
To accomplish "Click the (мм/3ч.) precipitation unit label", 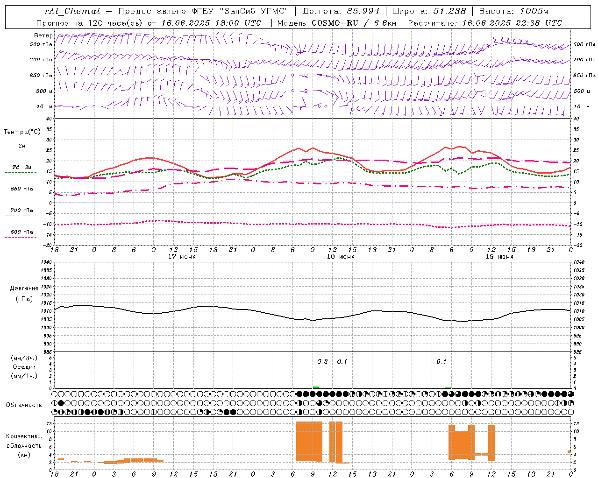I will (x=24, y=358).
